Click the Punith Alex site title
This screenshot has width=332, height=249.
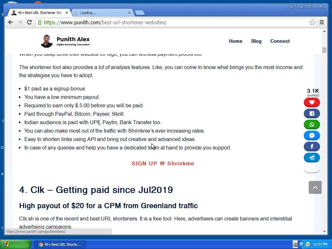click(x=73, y=39)
